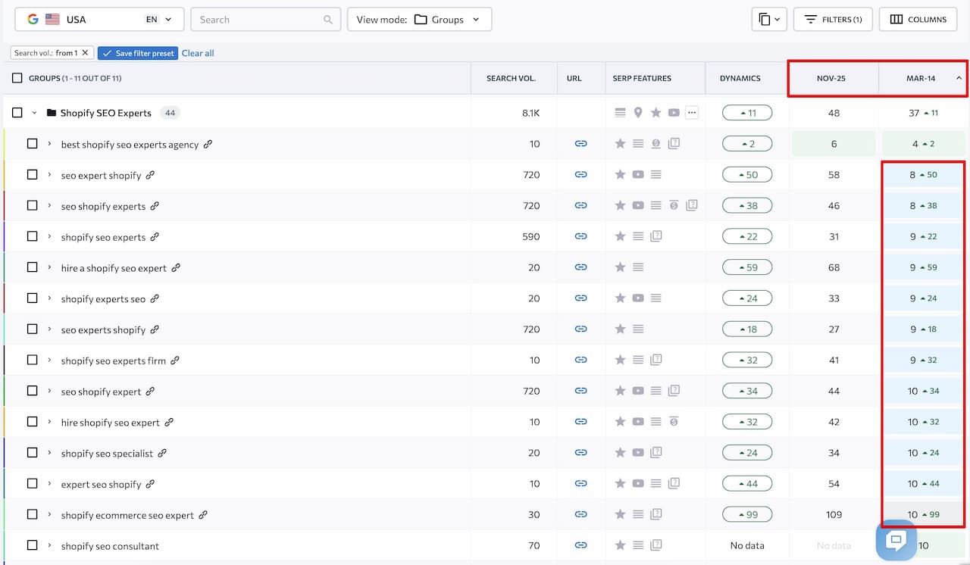970x565 pixels.
Task: Open the copy options dropdown
Action: [769, 20]
